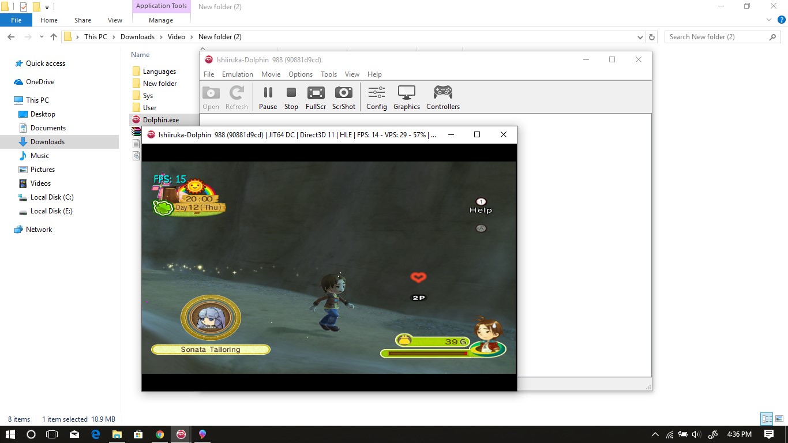Open Task View on the taskbar

tap(52, 434)
